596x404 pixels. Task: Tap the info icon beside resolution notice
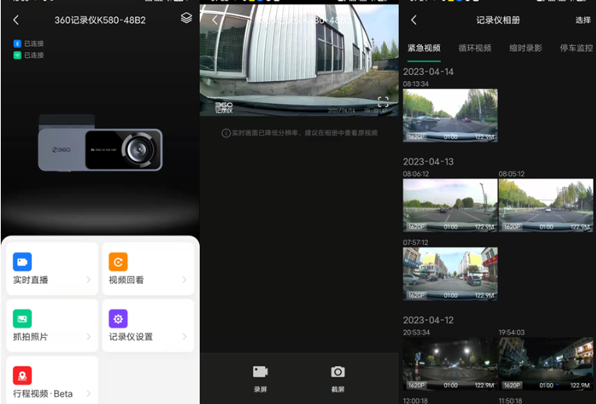[x=225, y=133]
